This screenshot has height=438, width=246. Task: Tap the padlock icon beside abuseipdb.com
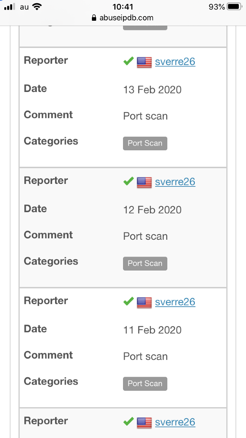coord(94,18)
